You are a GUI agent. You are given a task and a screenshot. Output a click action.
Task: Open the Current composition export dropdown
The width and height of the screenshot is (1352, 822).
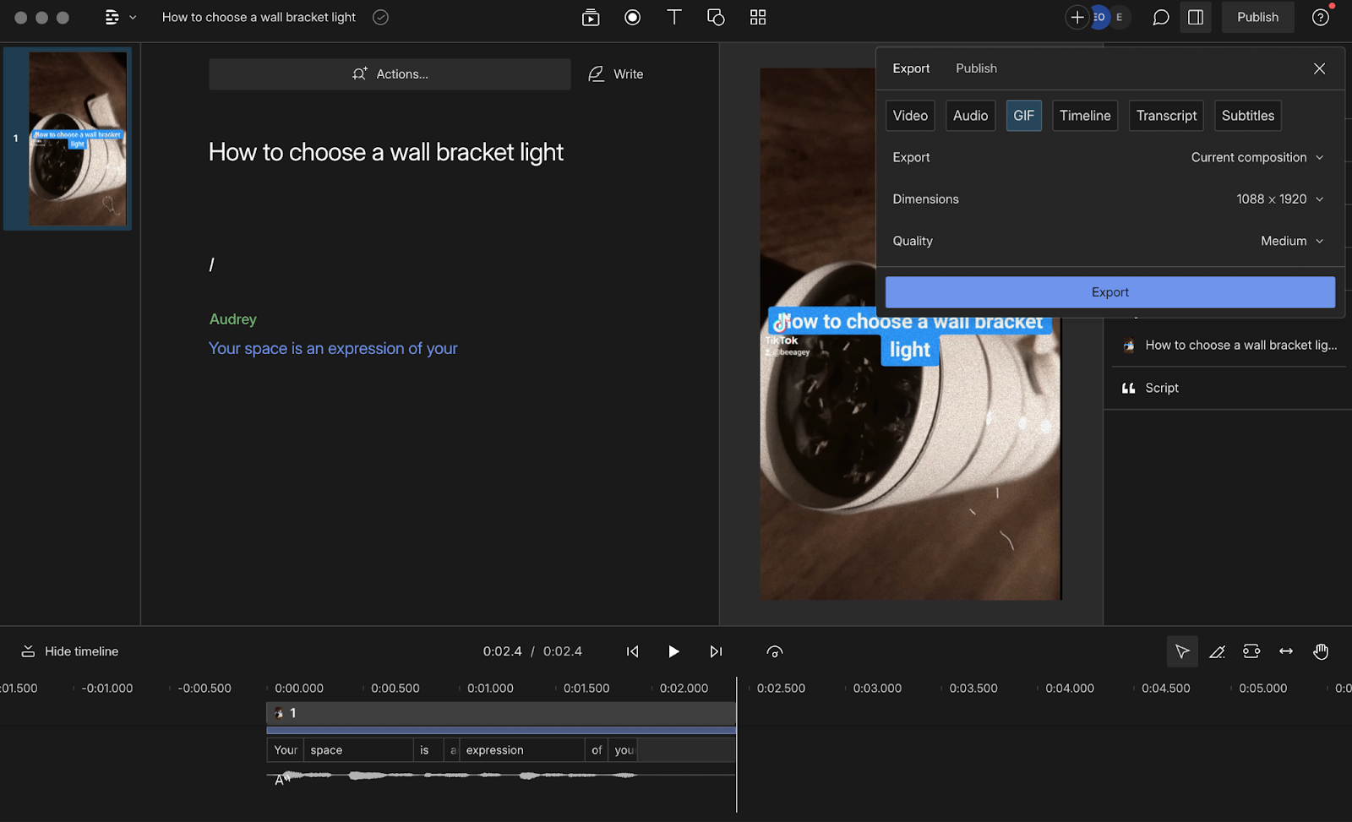pyautogui.click(x=1257, y=157)
